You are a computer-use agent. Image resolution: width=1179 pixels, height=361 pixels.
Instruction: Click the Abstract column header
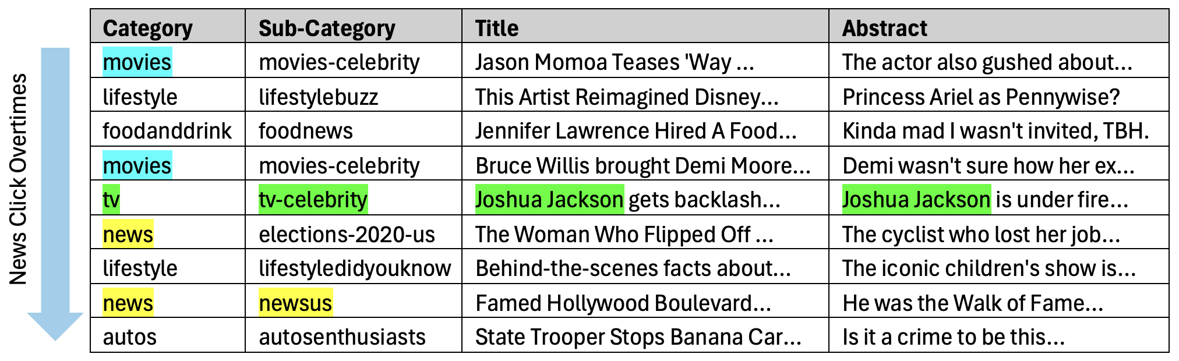(884, 28)
